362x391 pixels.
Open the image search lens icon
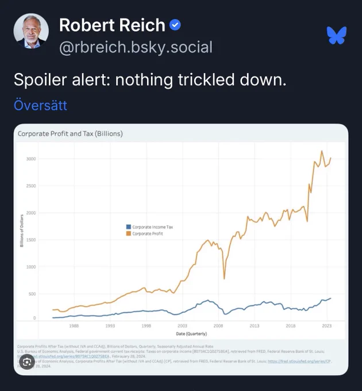tap(27, 362)
